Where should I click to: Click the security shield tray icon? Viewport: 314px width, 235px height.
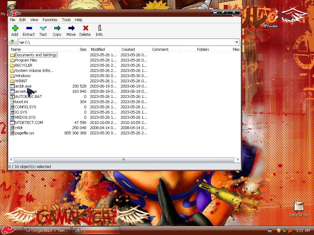coord(278,230)
